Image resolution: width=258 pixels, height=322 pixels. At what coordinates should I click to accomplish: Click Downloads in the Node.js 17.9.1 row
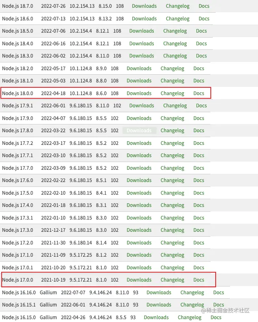(142, 106)
